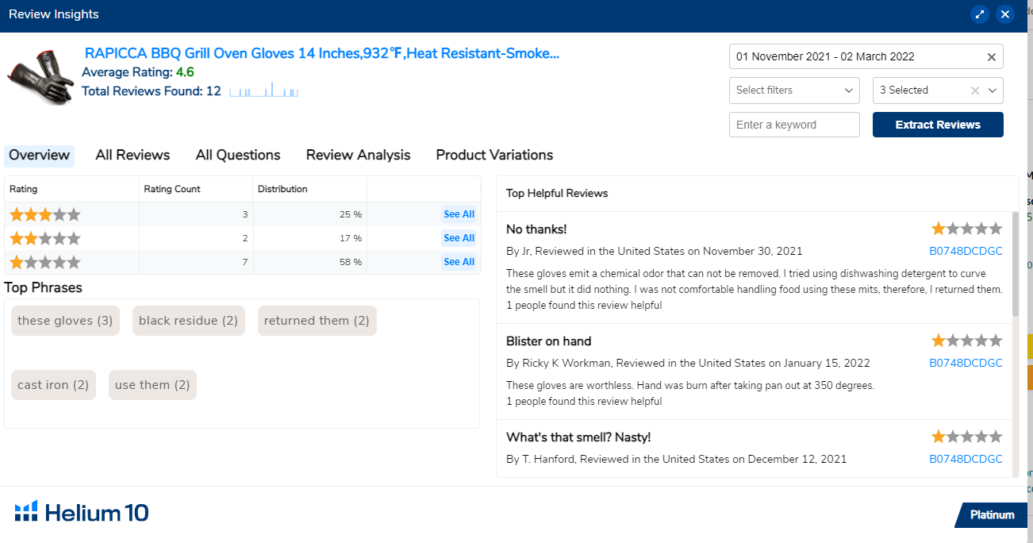Viewport: 1033px width, 543px height.
Task: Clear the date range field
Action: pos(991,57)
